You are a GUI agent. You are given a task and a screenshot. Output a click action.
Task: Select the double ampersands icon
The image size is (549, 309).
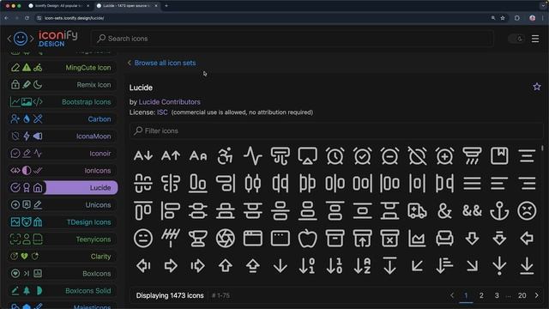(472, 211)
